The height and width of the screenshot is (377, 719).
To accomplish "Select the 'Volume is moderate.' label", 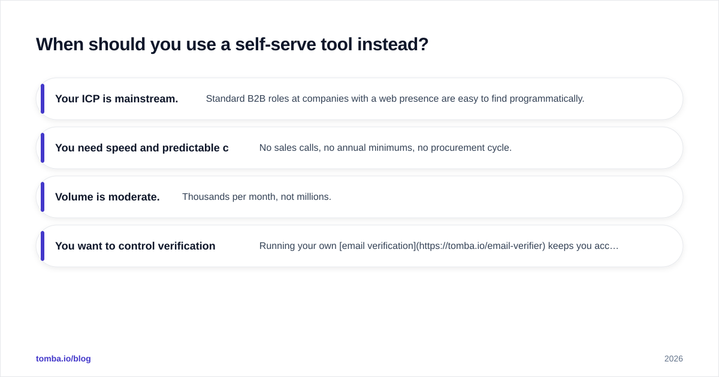I will 107,197.
